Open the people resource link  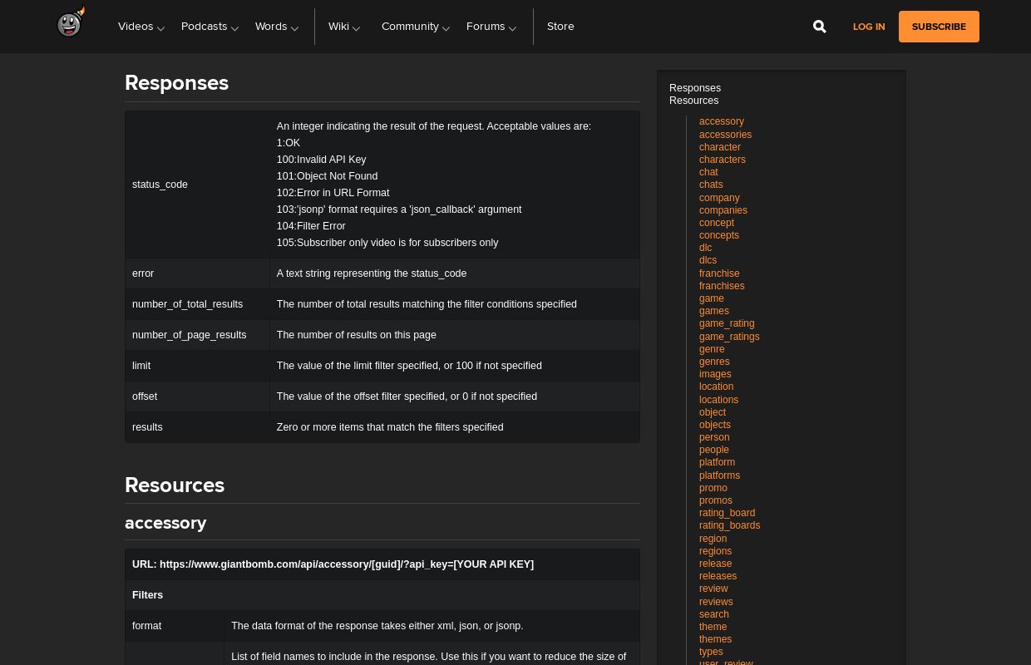tap(714, 450)
